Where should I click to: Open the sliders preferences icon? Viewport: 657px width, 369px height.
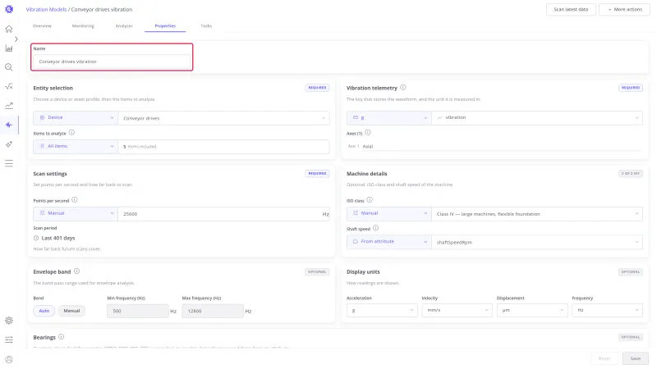pyautogui.click(x=9, y=339)
